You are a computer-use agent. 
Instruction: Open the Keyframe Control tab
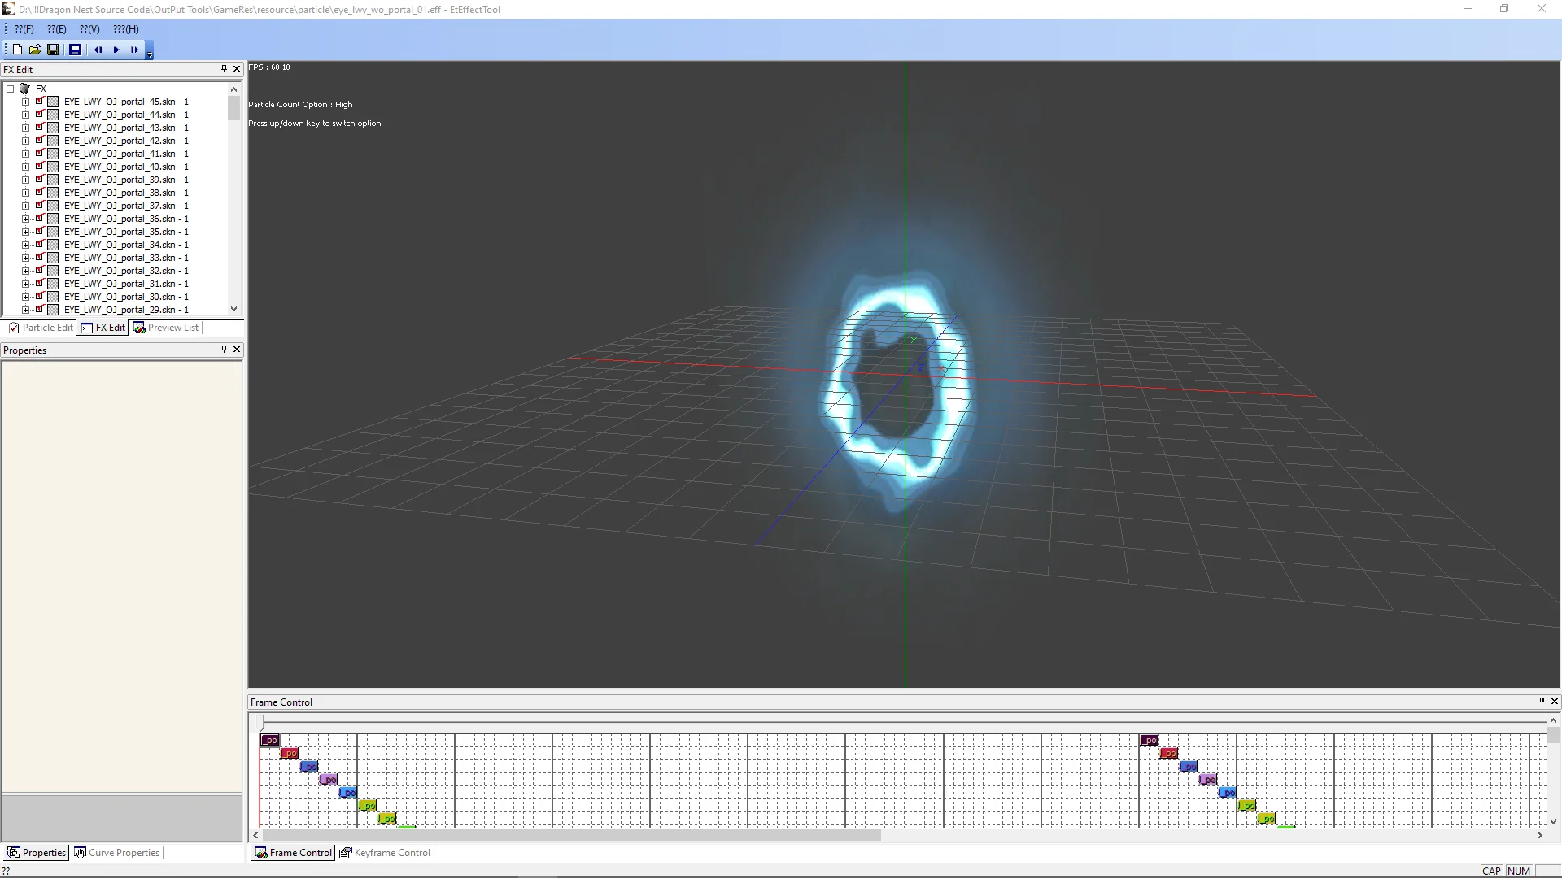[386, 853]
